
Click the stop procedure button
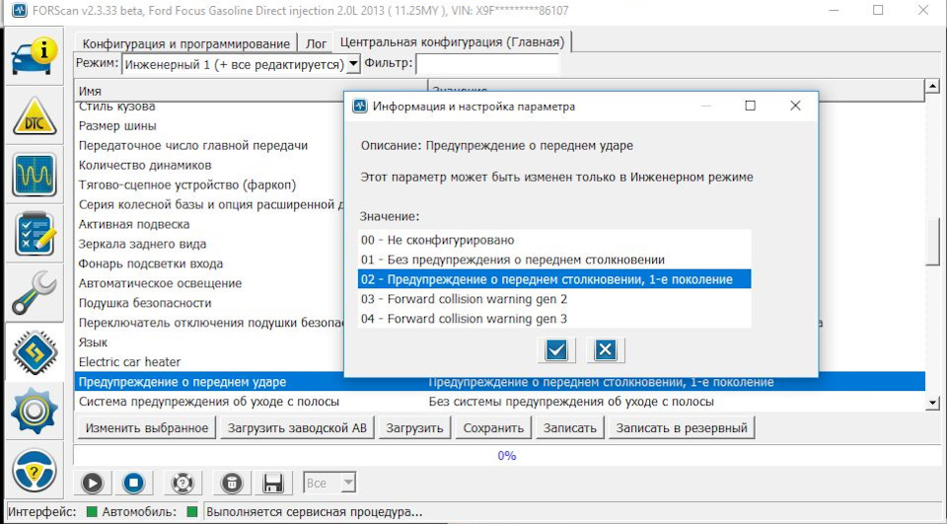point(134,483)
